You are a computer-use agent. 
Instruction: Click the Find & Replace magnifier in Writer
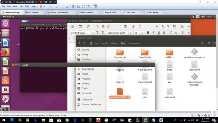coord(157,26)
